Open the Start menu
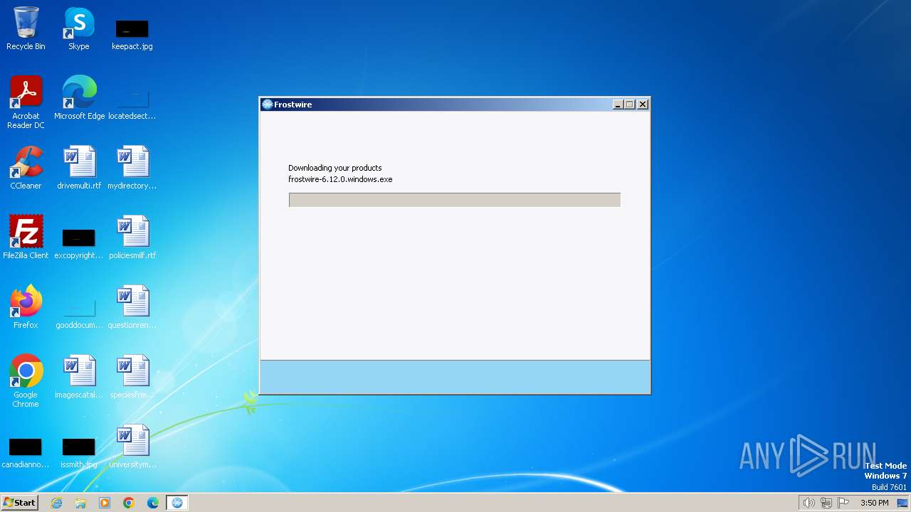Viewport: 911px width, 512px height. (x=19, y=502)
